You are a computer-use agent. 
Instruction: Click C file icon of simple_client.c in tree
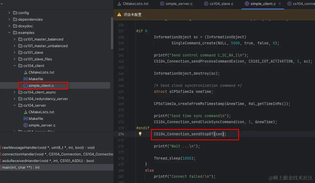pyautogui.click(x=26, y=85)
